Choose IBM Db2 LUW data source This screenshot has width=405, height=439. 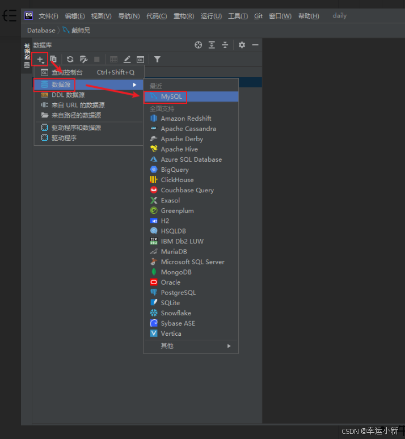click(191, 242)
